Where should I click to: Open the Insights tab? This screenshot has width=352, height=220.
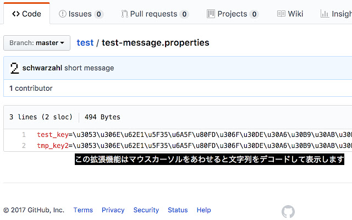coord(336,14)
